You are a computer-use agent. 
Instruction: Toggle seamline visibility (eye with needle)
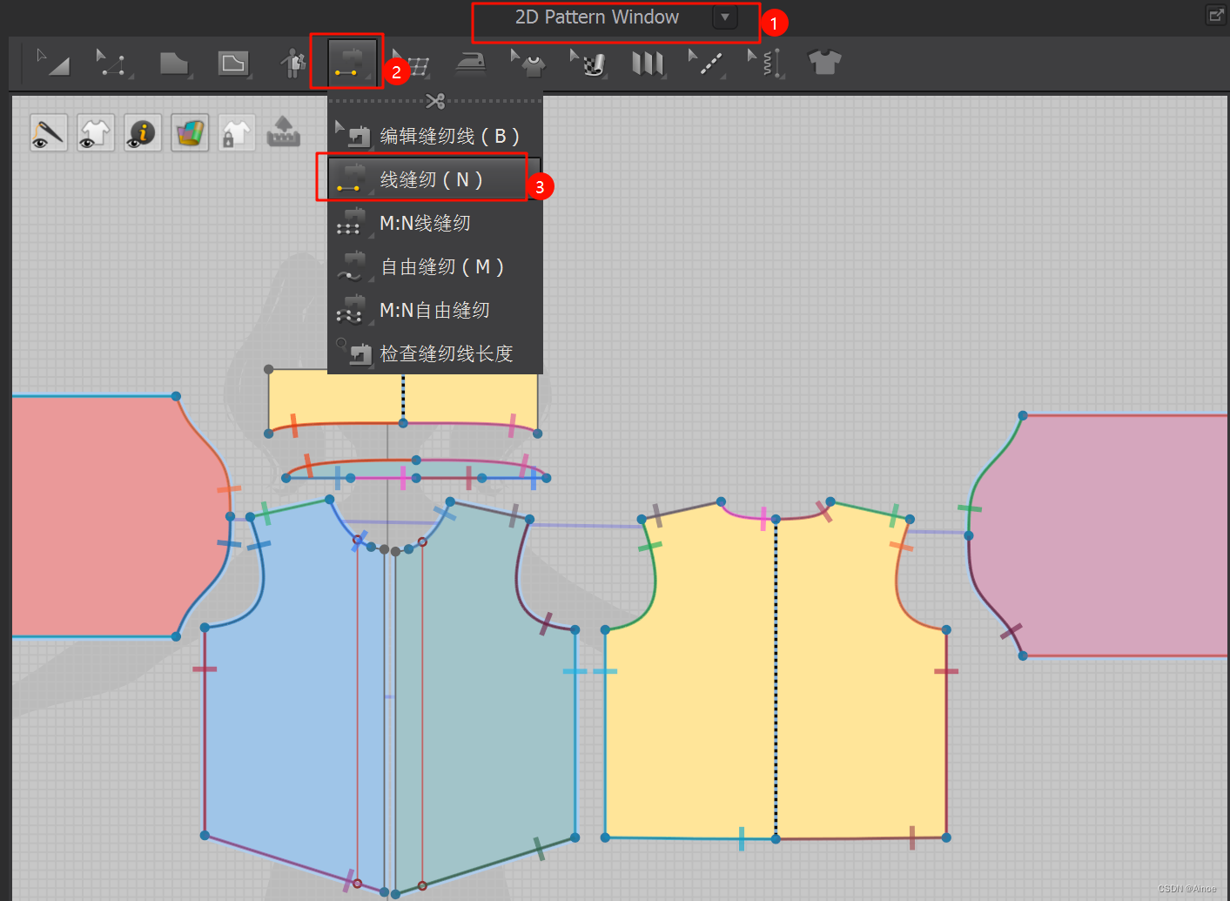pyautogui.click(x=49, y=133)
